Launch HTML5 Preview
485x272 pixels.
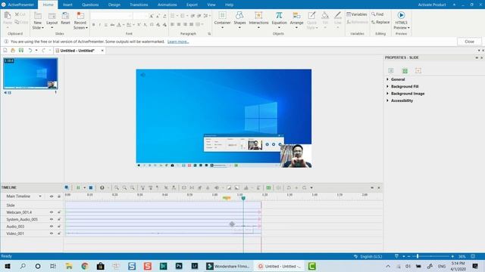[401, 20]
